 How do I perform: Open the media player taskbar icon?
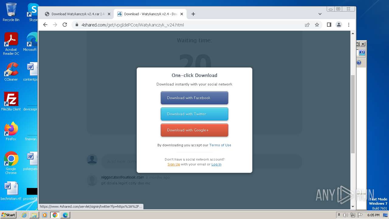[45, 215]
